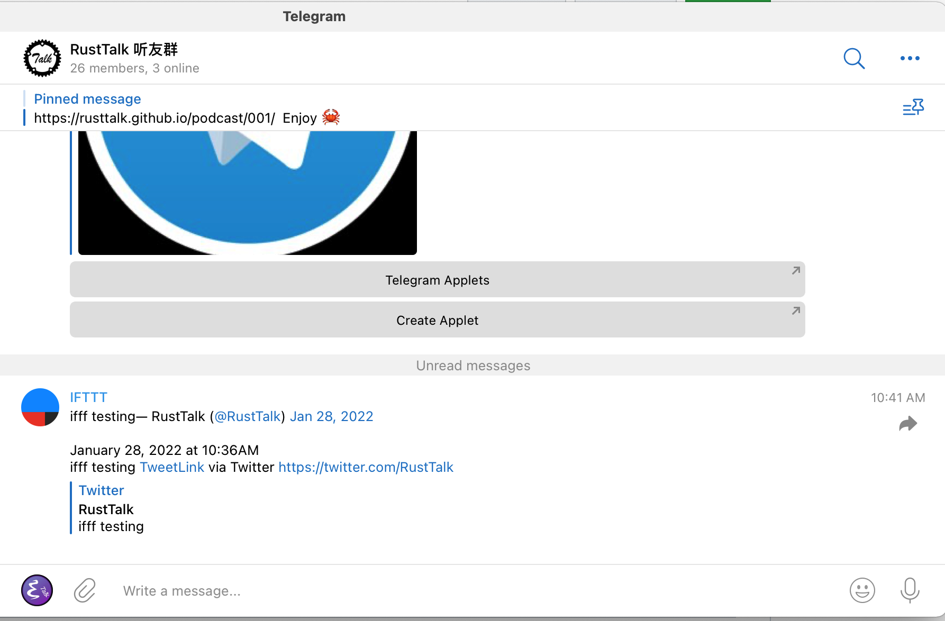
Task: Show the pinned messages list icon
Action: [913, 107]
